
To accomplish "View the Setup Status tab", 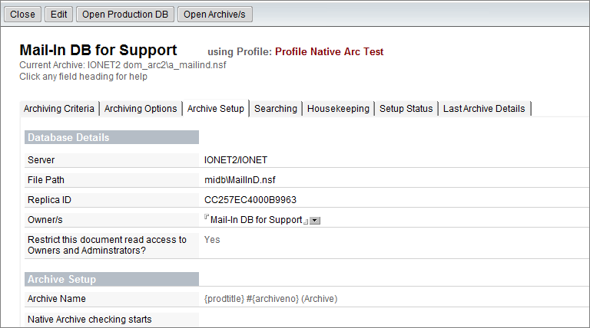I will tap(406, 109).
